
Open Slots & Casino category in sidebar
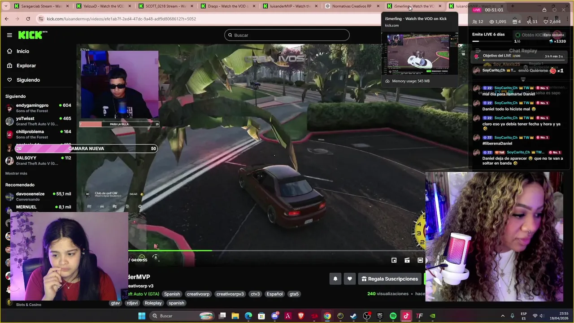(29, 305)
